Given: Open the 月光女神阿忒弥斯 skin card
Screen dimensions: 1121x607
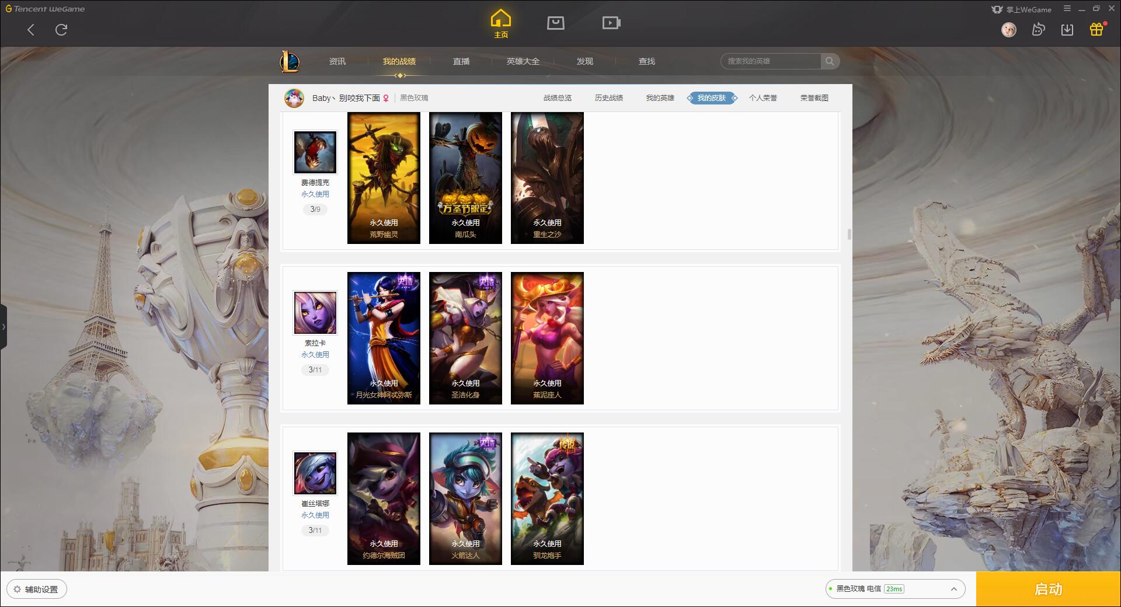Looking at the screenshot, I should click(x=384, y=338).
